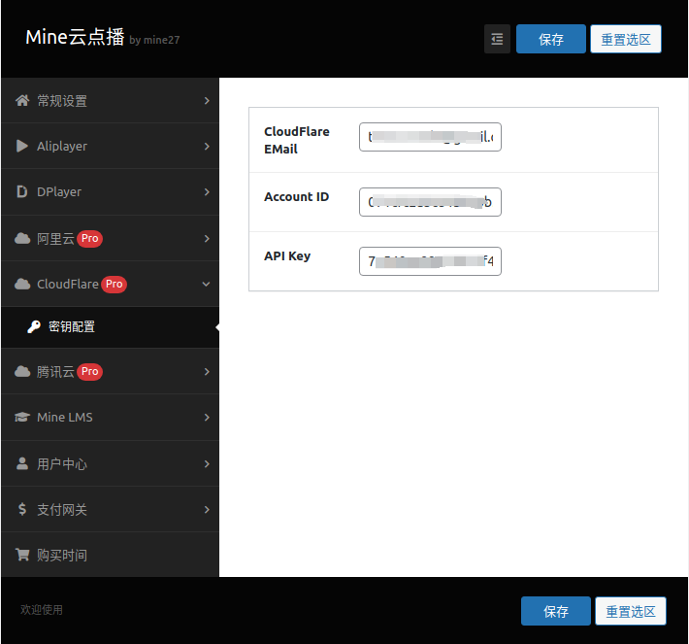
Task: Click the dollar icon beside 支付网关
Action: tap(22, 509)
